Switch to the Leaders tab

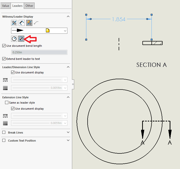tap(17, 6)
